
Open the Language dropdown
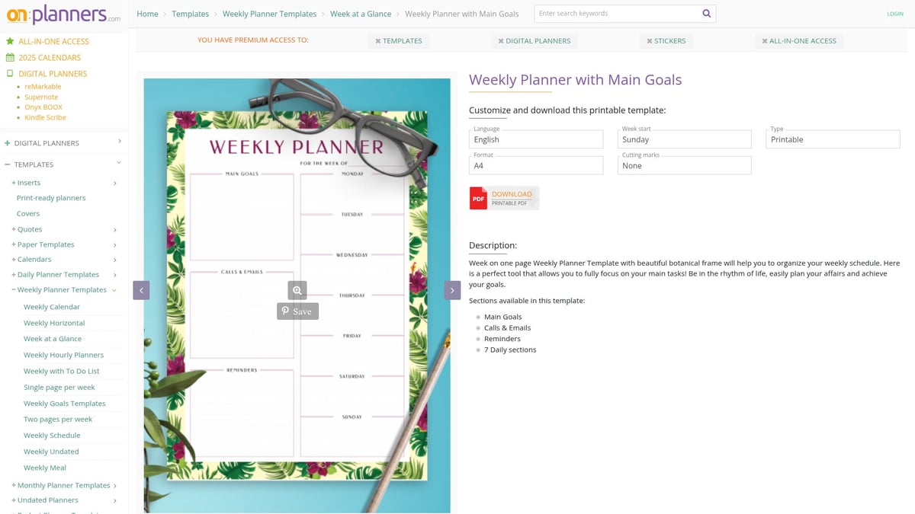pos(536,139)
